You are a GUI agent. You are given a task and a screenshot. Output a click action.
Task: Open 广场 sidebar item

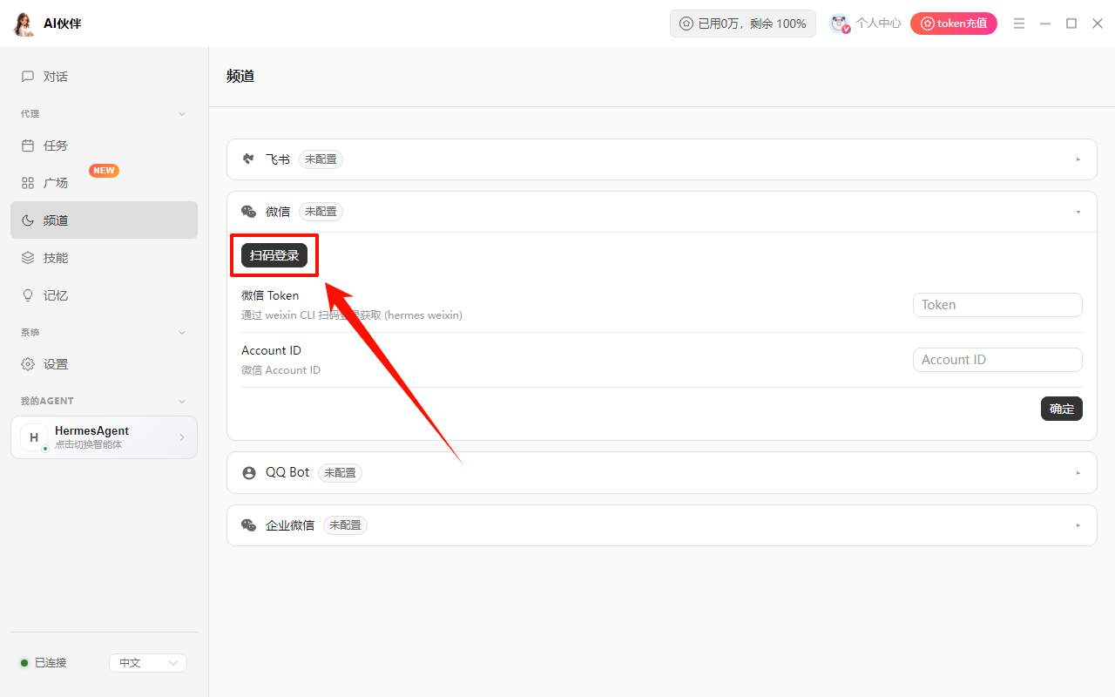(104, 183)
